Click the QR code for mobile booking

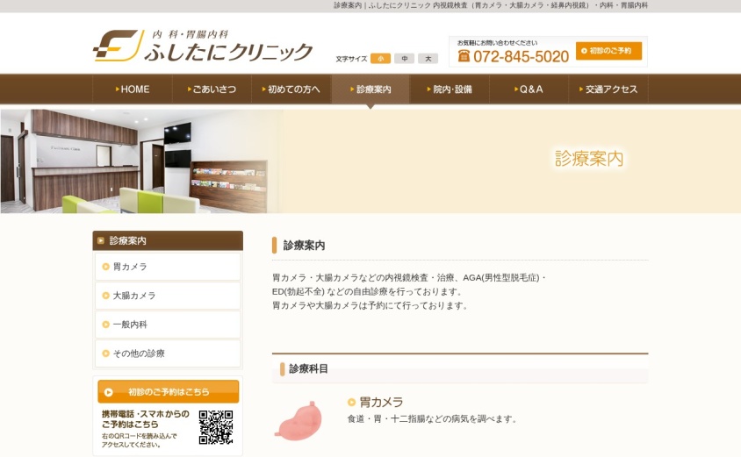coord(215,427)
